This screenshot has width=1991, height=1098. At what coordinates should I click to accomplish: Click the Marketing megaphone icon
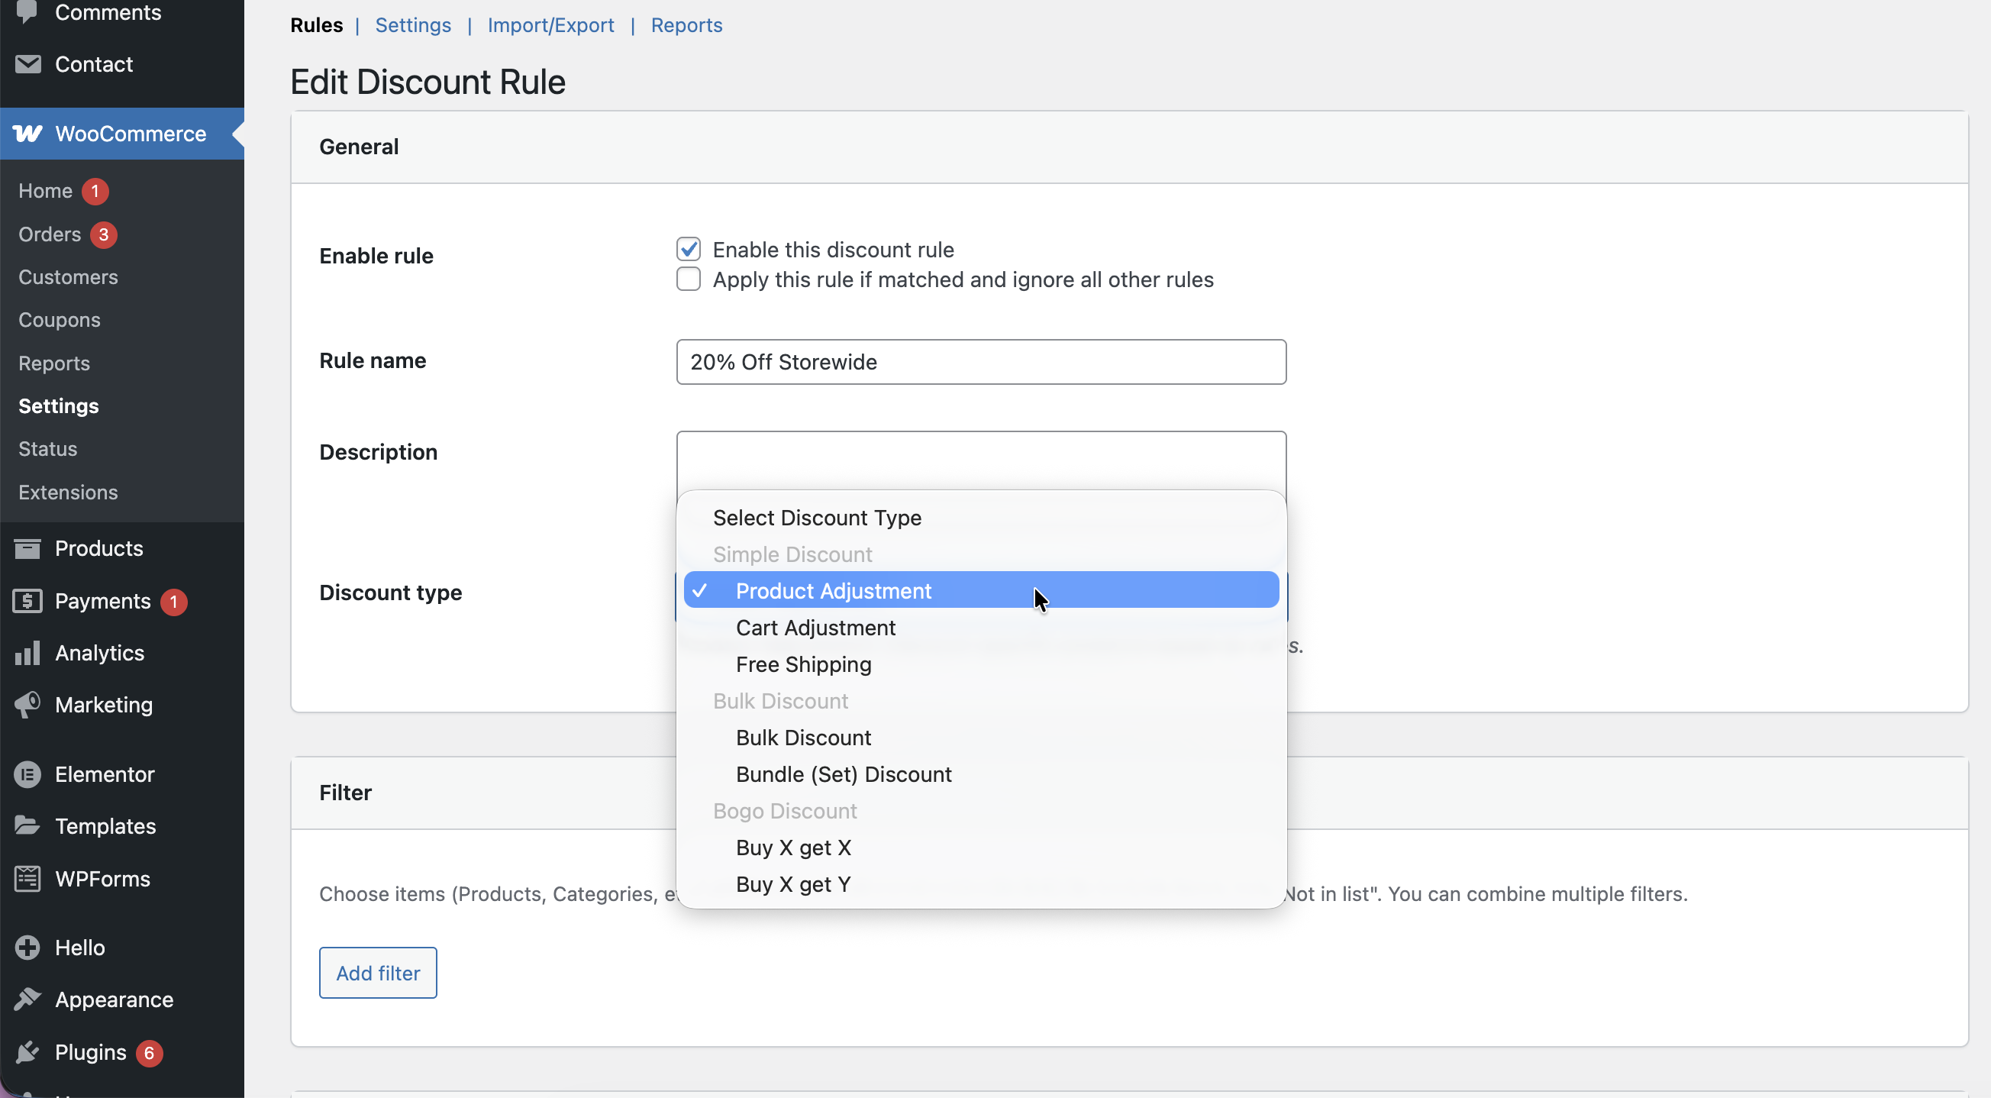click(x=27, y=705)
